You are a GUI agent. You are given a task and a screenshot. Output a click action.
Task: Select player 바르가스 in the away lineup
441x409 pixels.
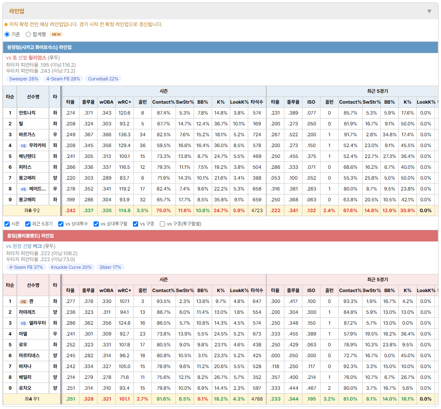[27, 135]
